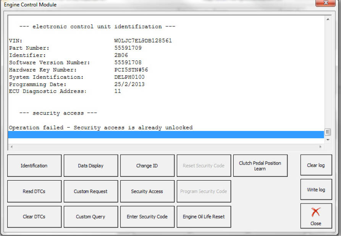Screen dimensions: 341x236
Task: Run a Custom Query
Action: [91, 217]
